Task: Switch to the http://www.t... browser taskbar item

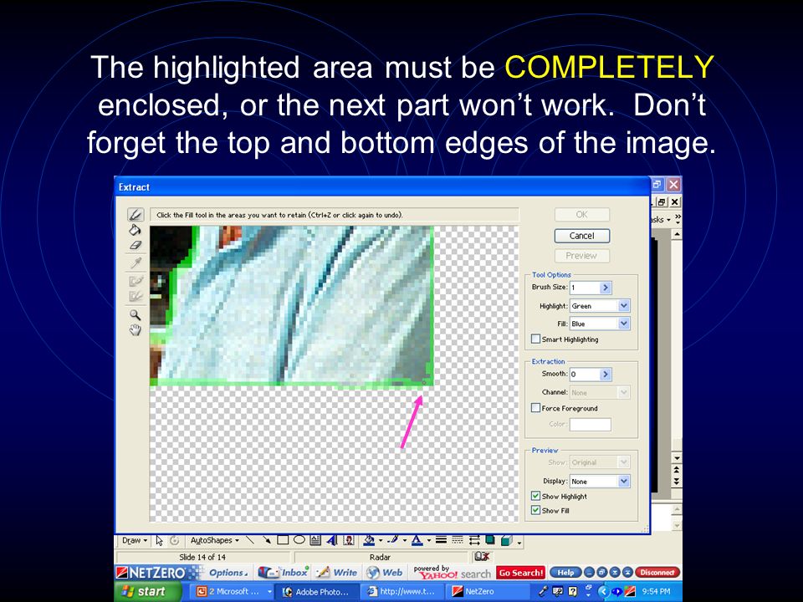Action: coord(402,592)
